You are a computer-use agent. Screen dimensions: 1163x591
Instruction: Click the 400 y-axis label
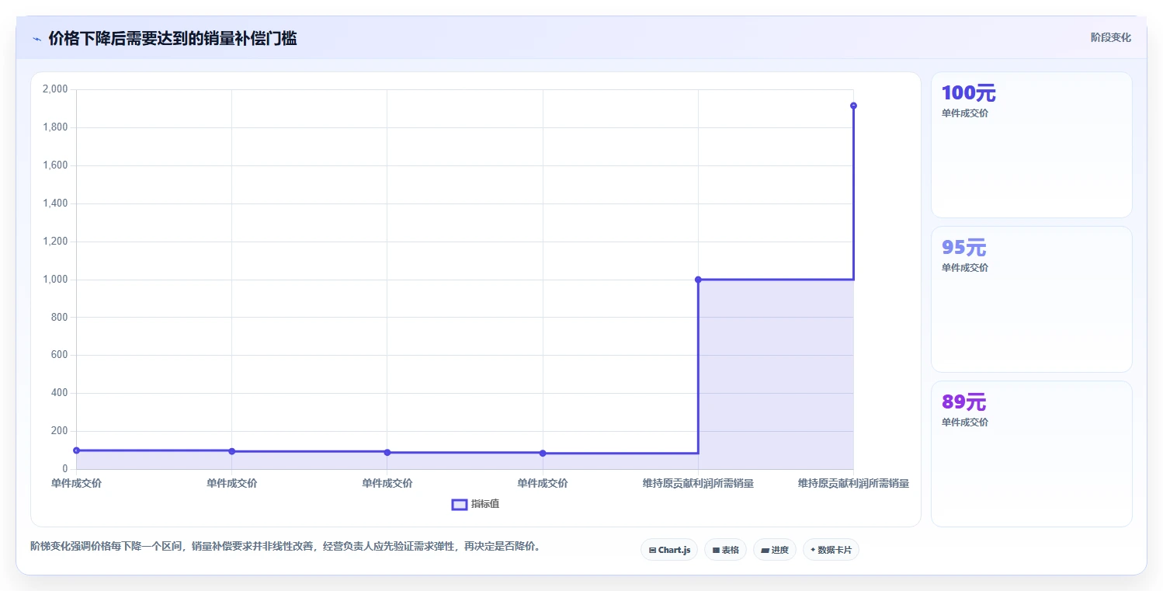tap(60, 393)
